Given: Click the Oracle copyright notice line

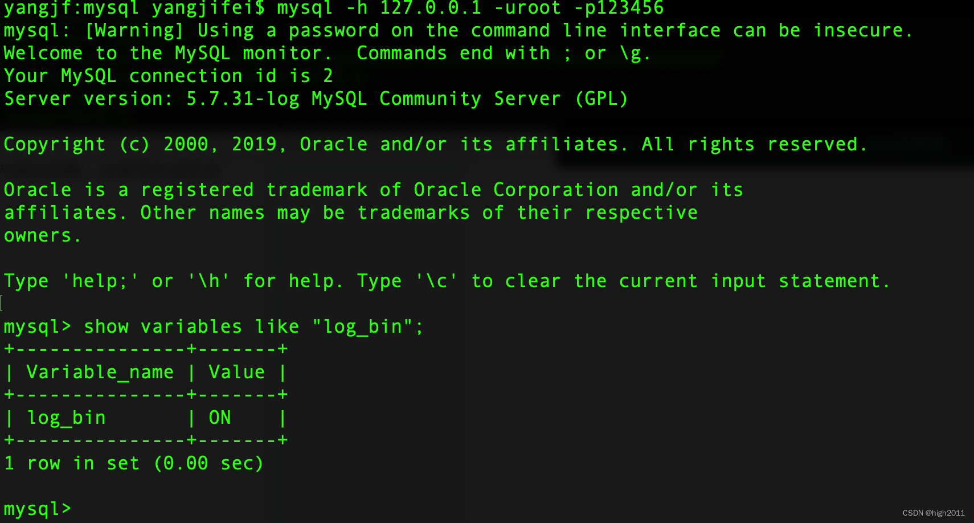Looking at the screenshot, I should tap(433, 144).
